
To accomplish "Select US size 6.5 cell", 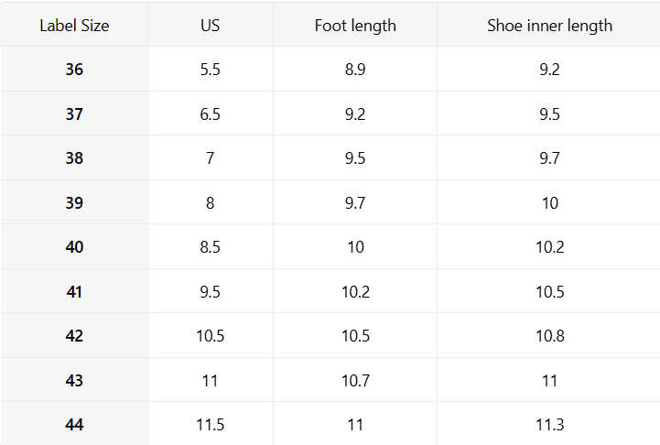I will (x=210, y=114).
